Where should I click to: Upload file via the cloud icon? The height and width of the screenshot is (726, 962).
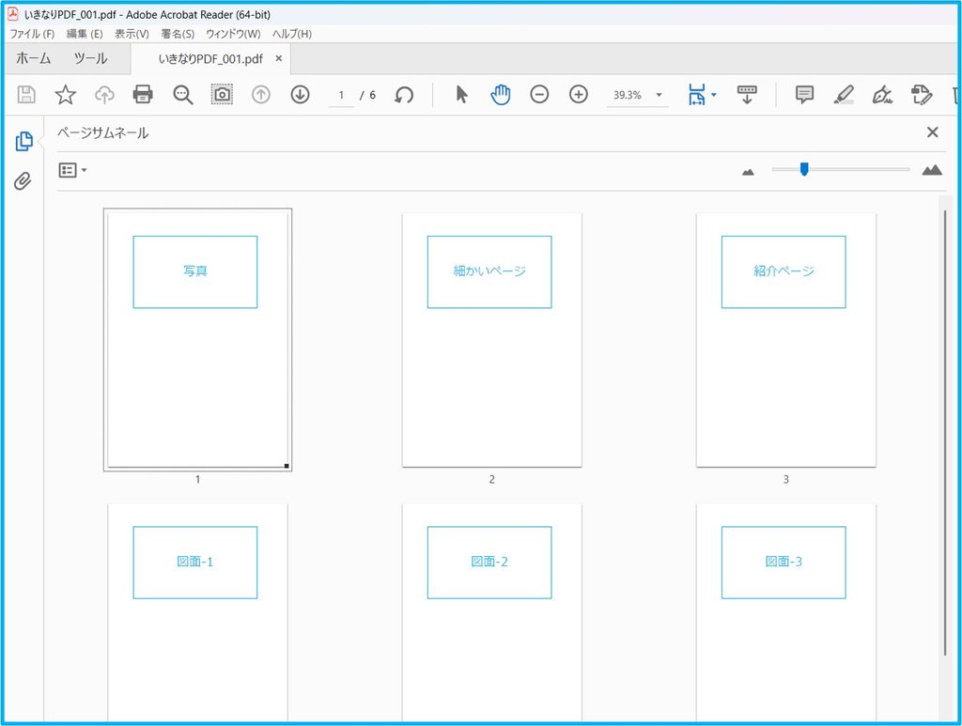(x=105, y=95)
